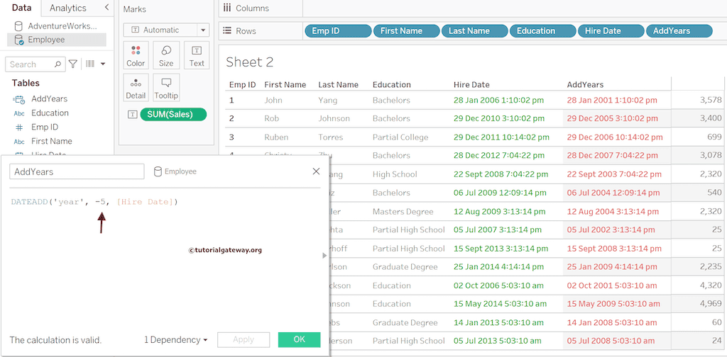Click the AddYears column header
Viewport: 727px width, 357px height.
(x=585, y=84)
